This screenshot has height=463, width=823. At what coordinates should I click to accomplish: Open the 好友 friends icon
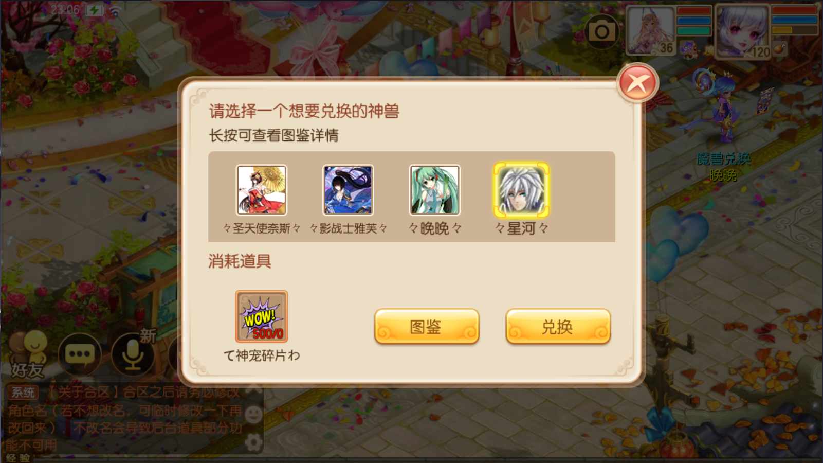(x=28, y=354)
